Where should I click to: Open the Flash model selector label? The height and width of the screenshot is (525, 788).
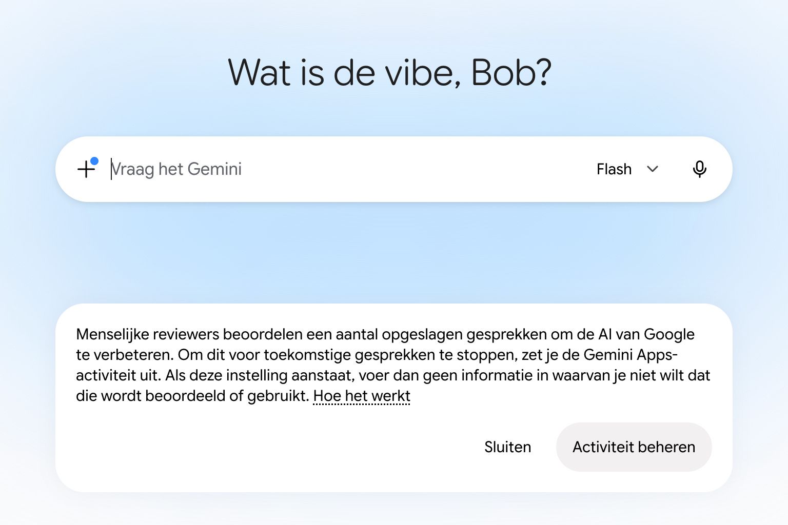pyautogui.click(x=614, y=169)
